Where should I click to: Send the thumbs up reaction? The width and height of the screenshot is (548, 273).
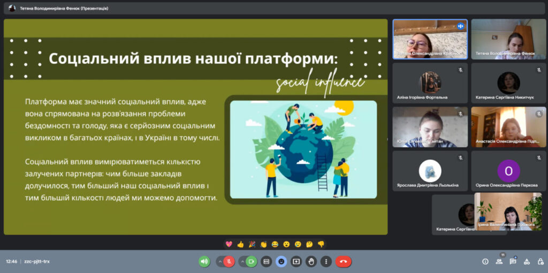tap(240, 245)
